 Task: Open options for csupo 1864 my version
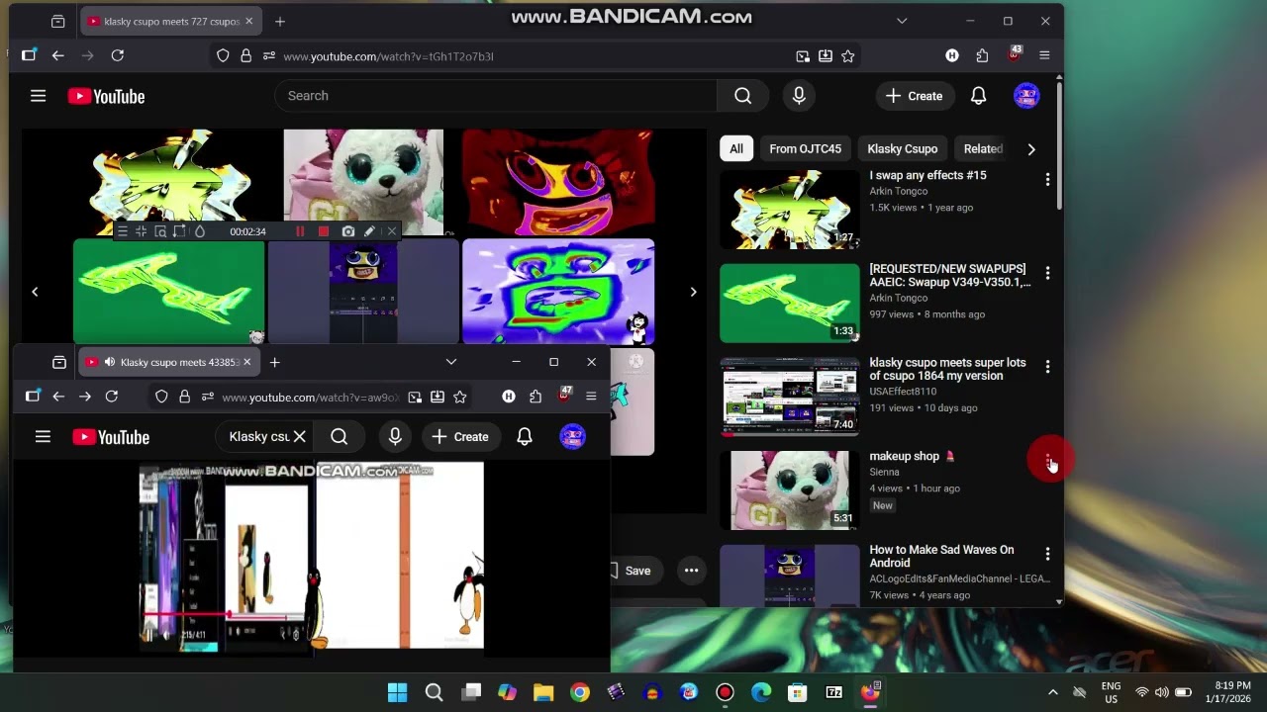[x=1047, y=367]
